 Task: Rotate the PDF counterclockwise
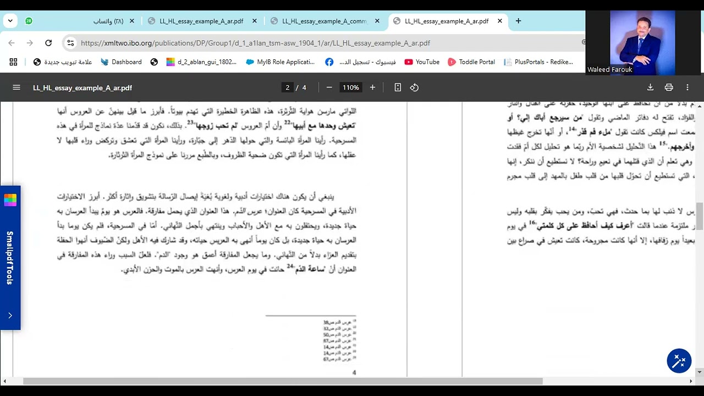point(414,87)
